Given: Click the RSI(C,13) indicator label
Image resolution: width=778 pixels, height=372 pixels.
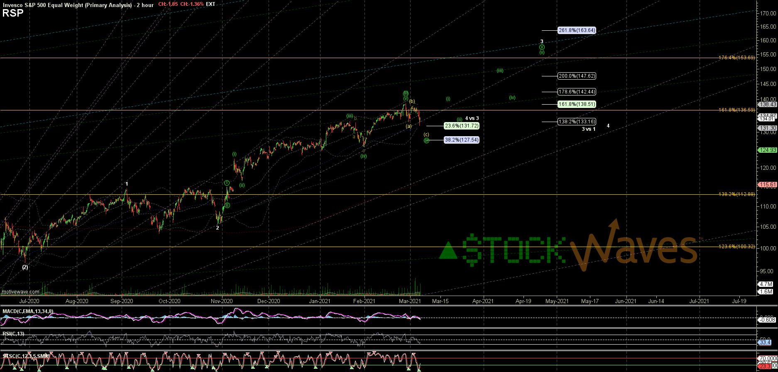Looking at the screenshot, I should 12,333.
